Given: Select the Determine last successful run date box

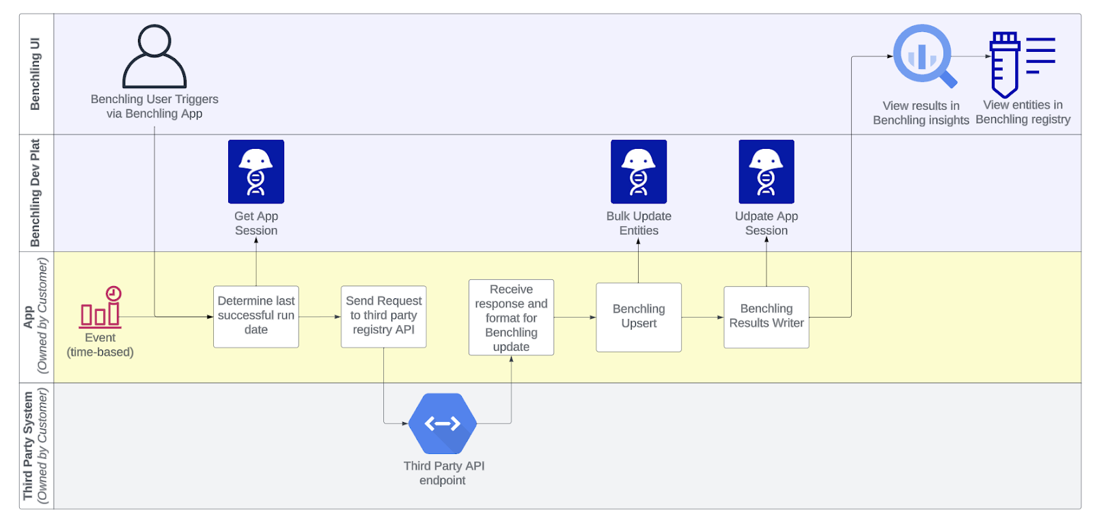Looking at the screenshot, I should pyautogui.click(x=256, y=317).
